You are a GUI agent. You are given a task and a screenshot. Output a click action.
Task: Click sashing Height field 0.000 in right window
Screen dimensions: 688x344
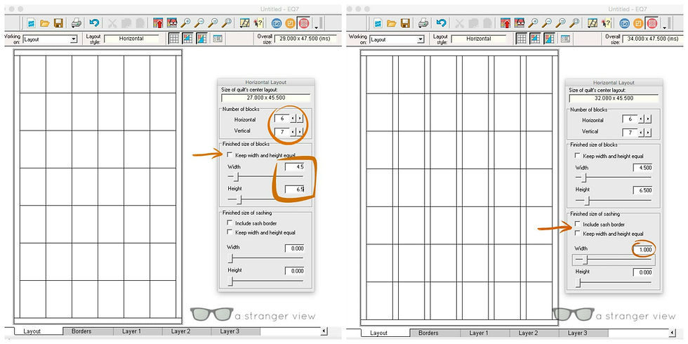(x=643, y=272)
